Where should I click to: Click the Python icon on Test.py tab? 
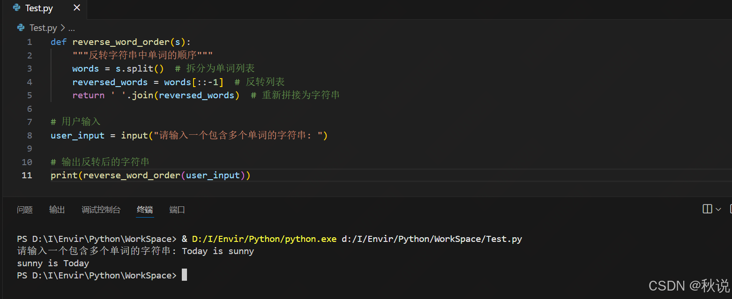17,8
